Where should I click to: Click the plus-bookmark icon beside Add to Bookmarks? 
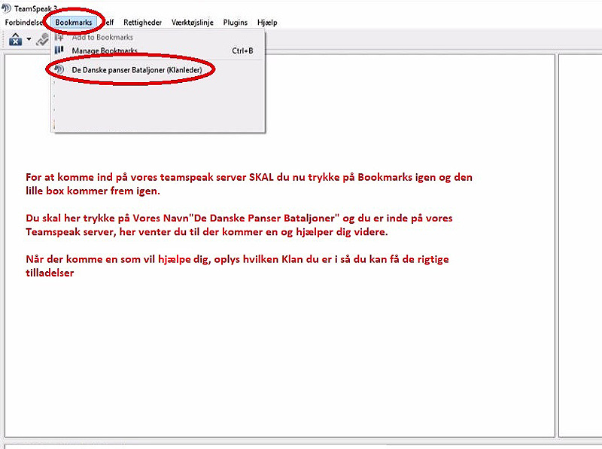coord(59,37)
